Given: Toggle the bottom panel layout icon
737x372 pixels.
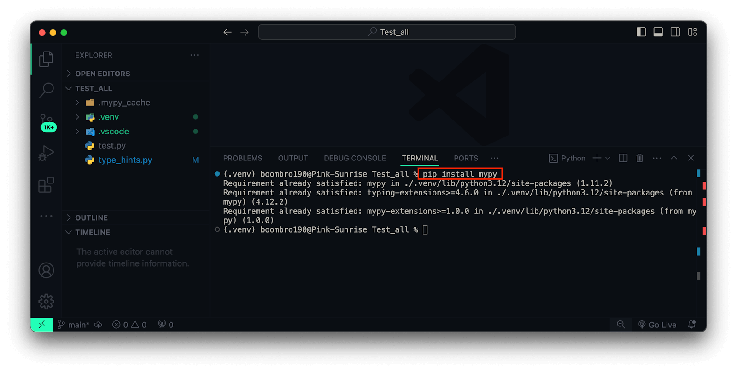Looking at the screenshot, I should pos(658,32).
